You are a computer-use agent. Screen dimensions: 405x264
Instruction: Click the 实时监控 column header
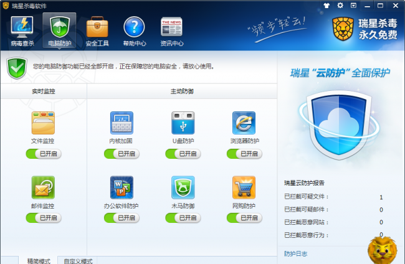(x=44, y=91)
